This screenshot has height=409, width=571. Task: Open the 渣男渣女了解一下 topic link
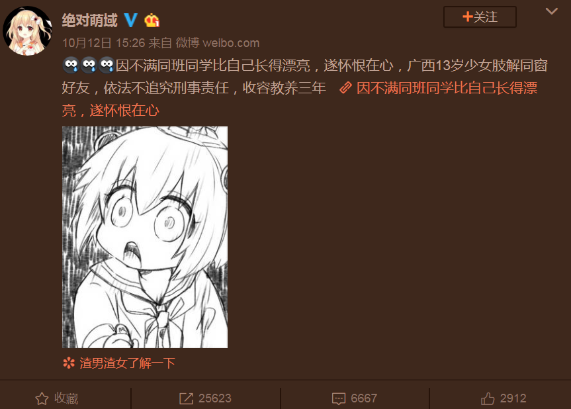[x=127, y=363]
